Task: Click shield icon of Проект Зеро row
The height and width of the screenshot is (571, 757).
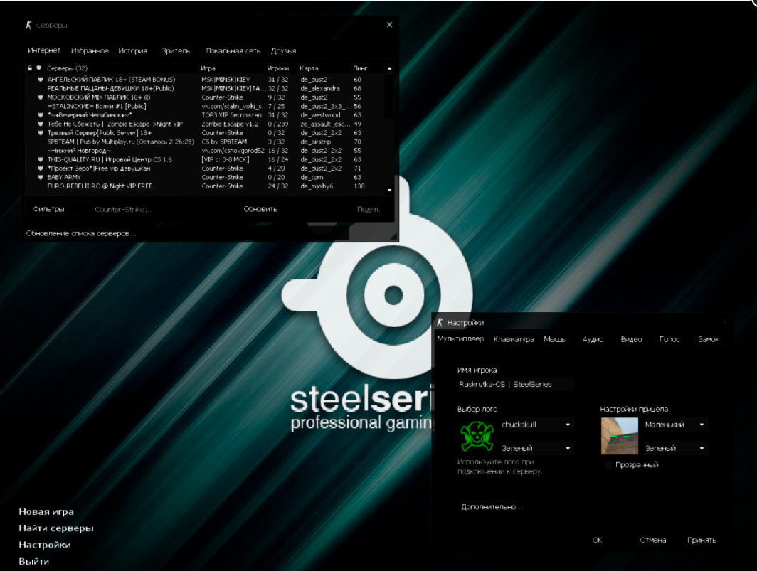Action: click(x=41, y=168)
